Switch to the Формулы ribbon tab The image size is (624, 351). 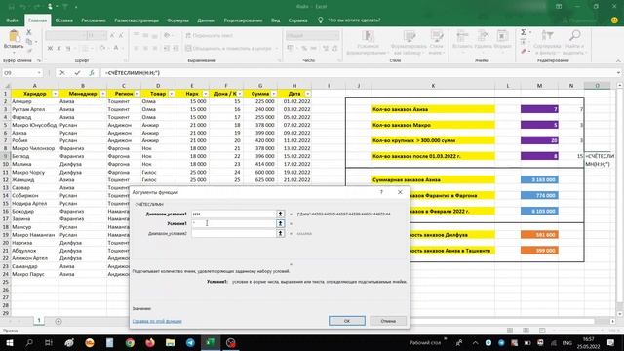pos(177,20)
